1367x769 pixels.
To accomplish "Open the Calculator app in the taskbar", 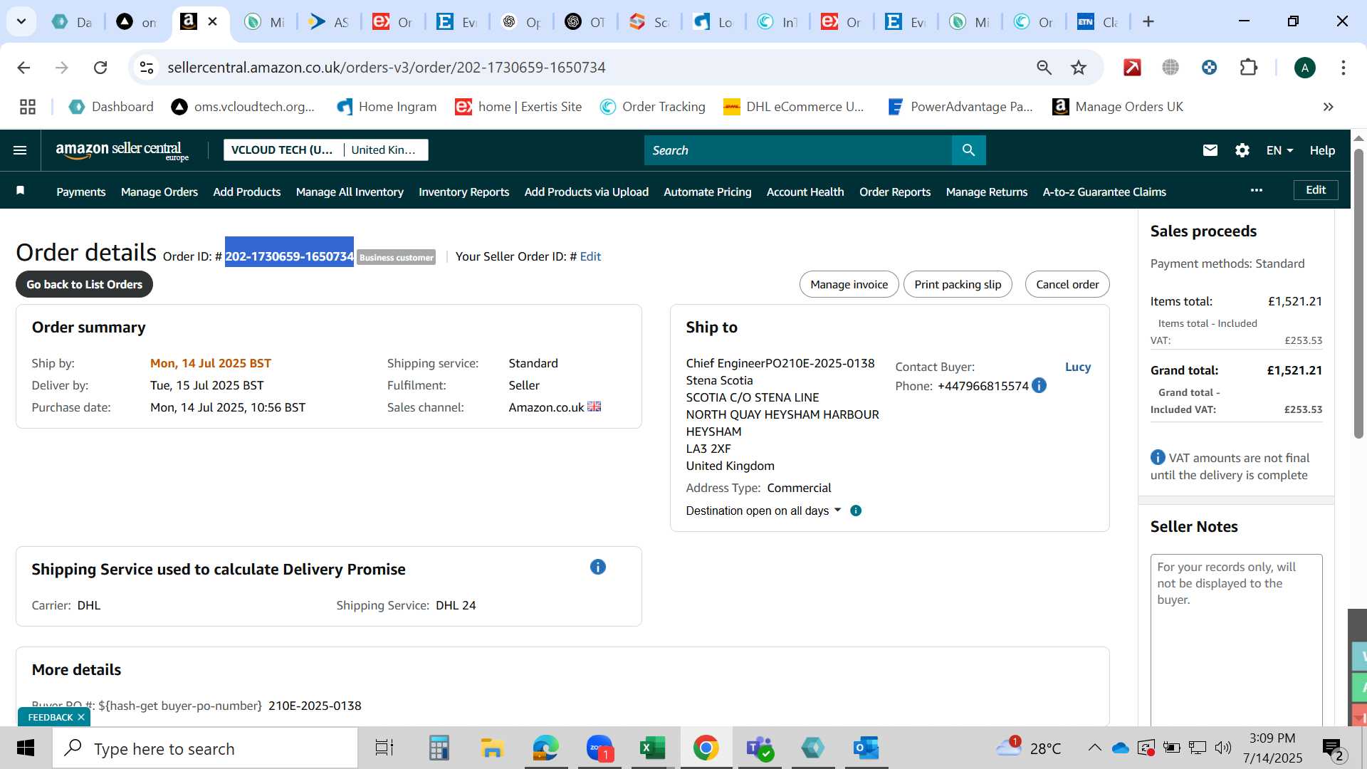I will (439, 748).
